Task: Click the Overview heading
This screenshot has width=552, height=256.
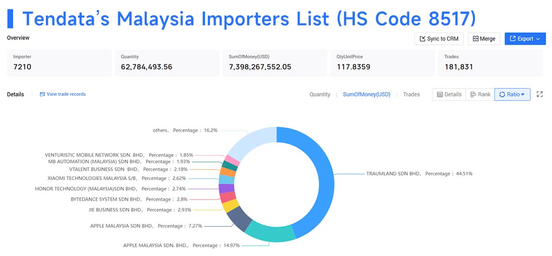Action: point(18,37)
